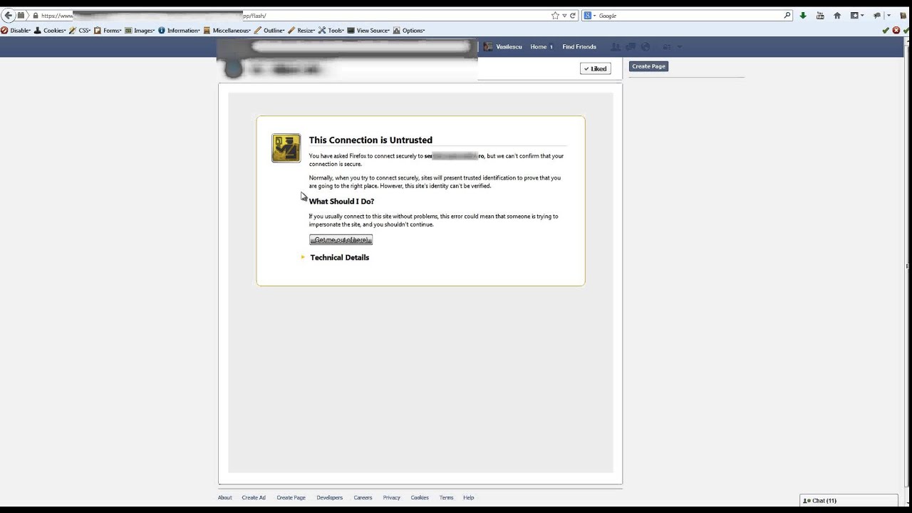912x513 pixels.
Task: Open the Privacy footer link
Action: click(391, 497)
